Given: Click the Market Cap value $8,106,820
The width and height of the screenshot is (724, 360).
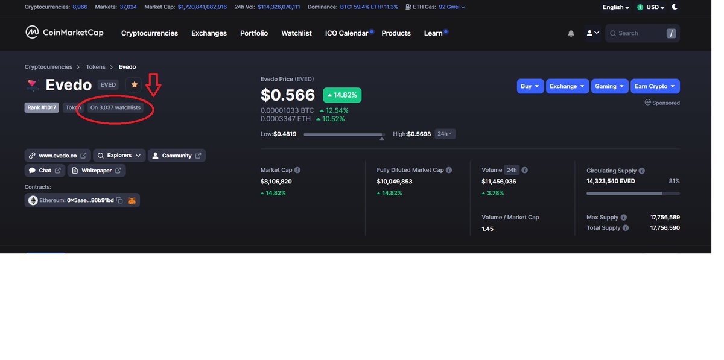Looking at the screenshot, I should coord(276,182).
